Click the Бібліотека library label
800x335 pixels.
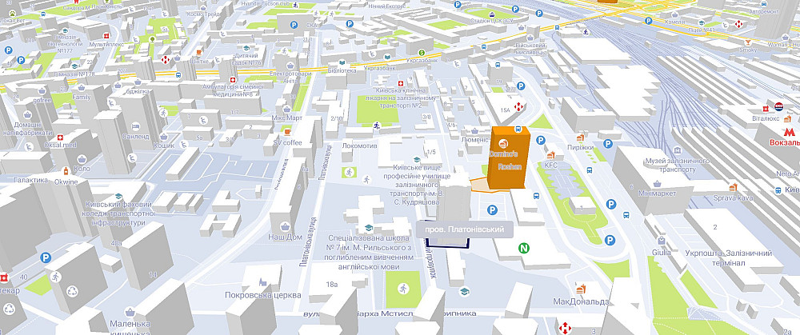[342, 71]
